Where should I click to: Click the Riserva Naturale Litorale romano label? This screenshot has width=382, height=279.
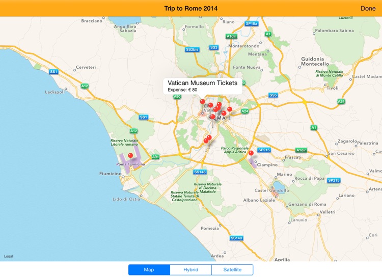(124, 143)
